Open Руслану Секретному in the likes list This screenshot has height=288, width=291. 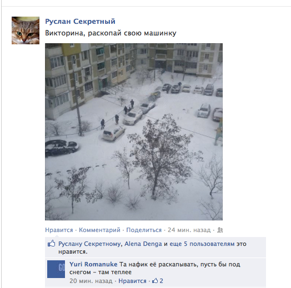click(90, 244)
